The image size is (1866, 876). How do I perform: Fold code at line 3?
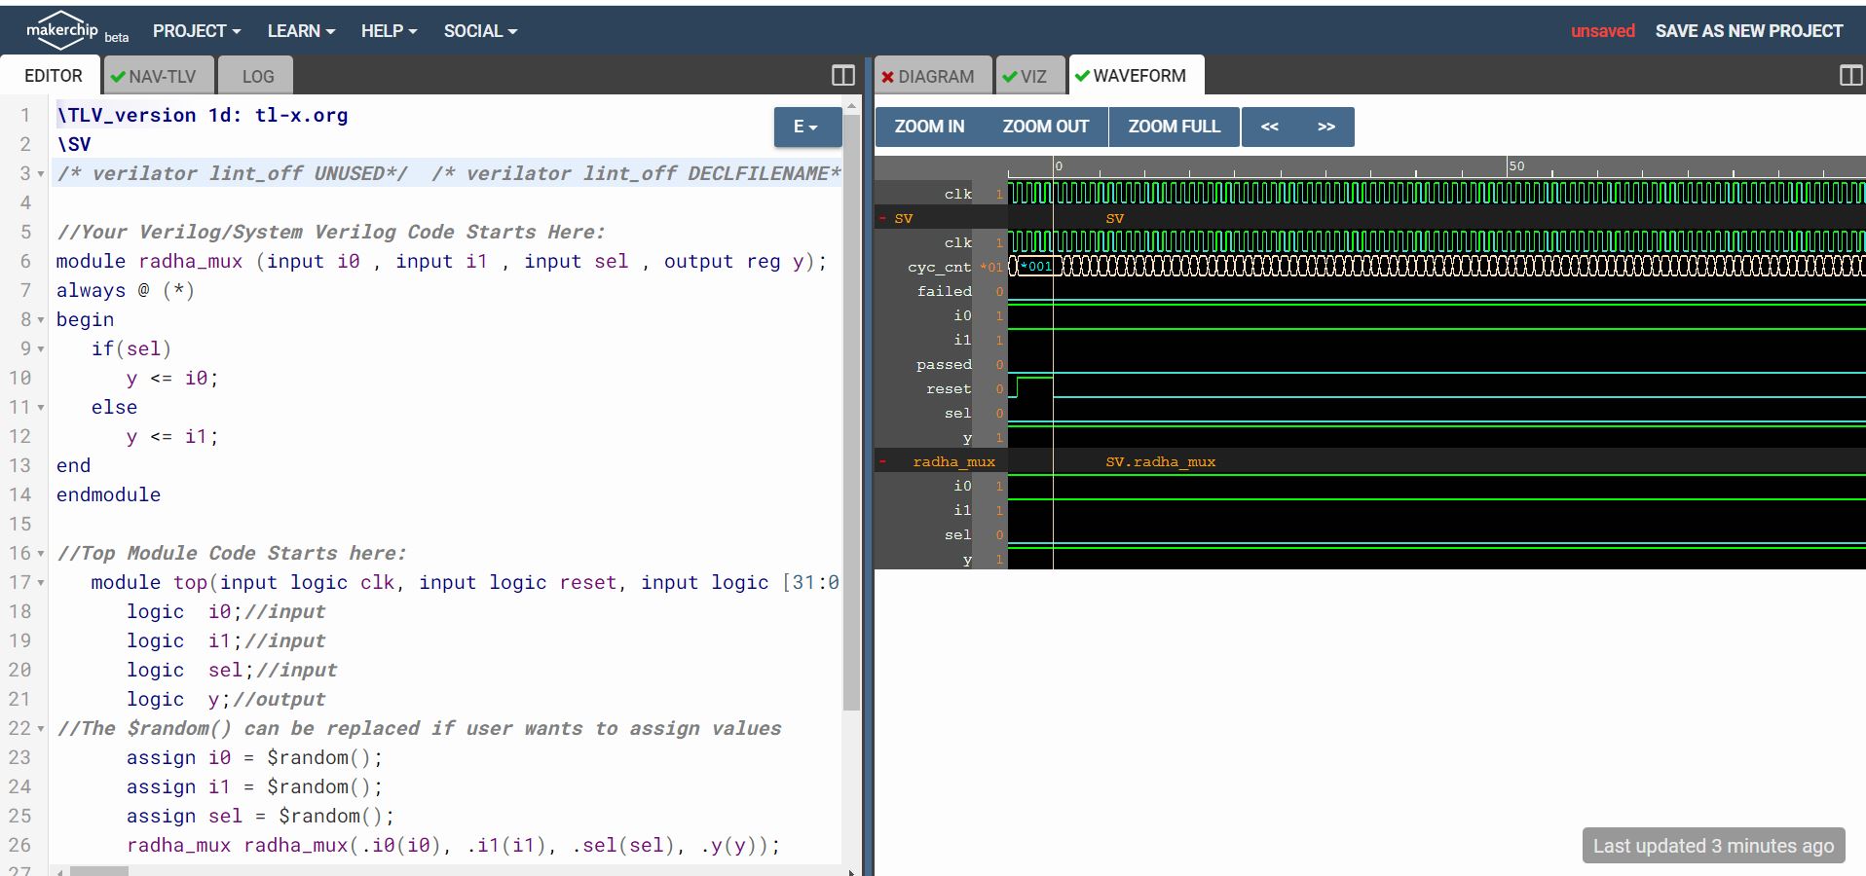point(41,174)
